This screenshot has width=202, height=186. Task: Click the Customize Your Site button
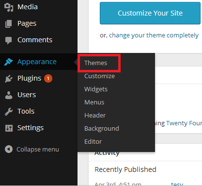(150, 13)
